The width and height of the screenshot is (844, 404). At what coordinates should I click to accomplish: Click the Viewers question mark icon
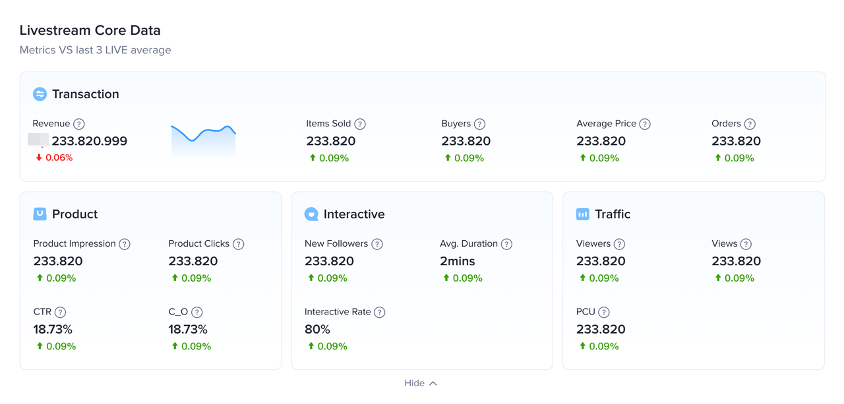pyautogui.click(x=619, y=244)
